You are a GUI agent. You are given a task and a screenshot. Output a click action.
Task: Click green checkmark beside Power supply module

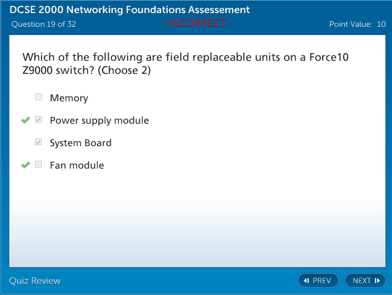click(x=25, y=120)
